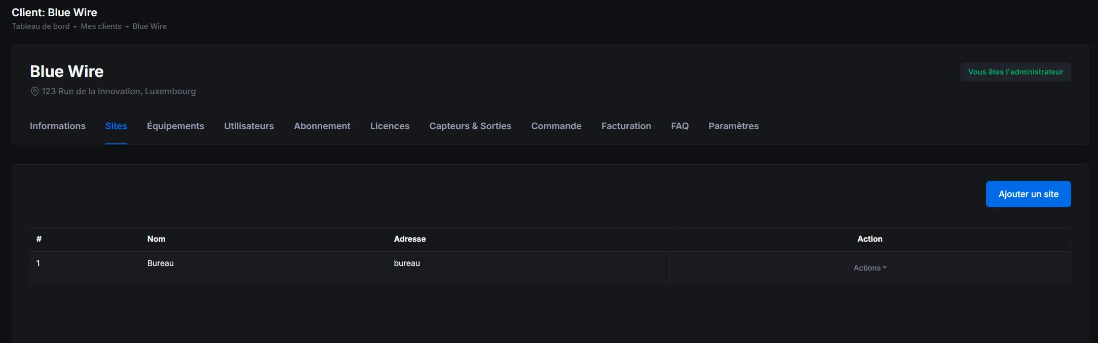The image size is (1098, 343).
Task: Click the Bureau site name cell
Action: 161,263
